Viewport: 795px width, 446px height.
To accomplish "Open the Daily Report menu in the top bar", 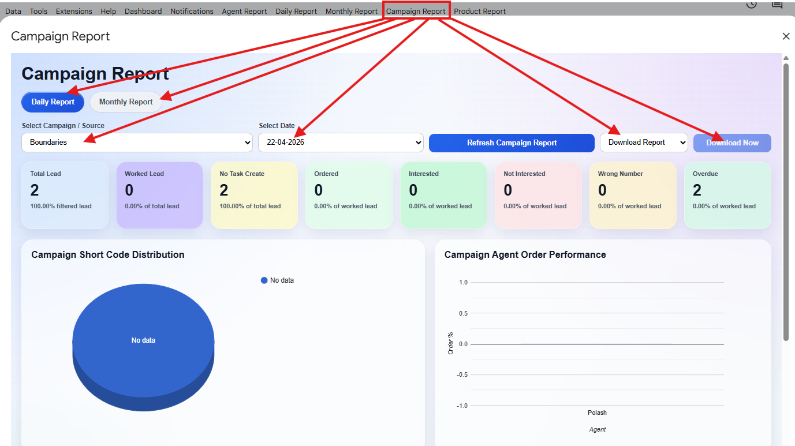I will point(296,11).
